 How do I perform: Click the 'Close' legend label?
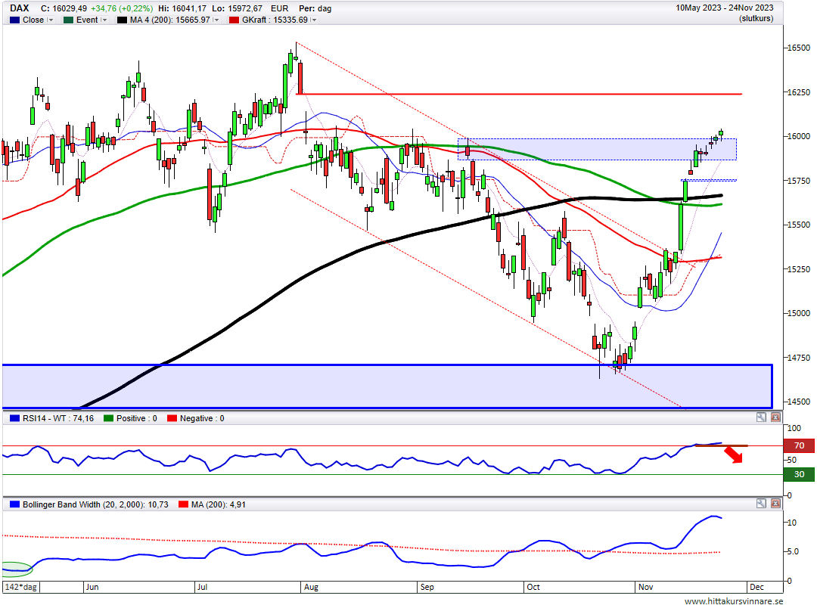pos(33,20)
